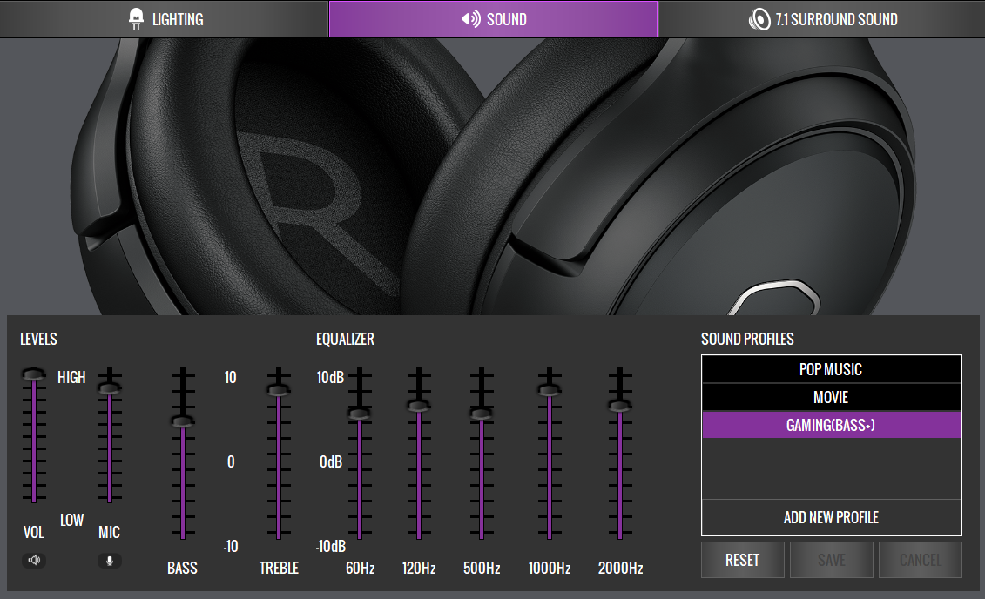This screenshot has width=985, height=599.
Task: Click the Cancel button
Action: [920, 560]
